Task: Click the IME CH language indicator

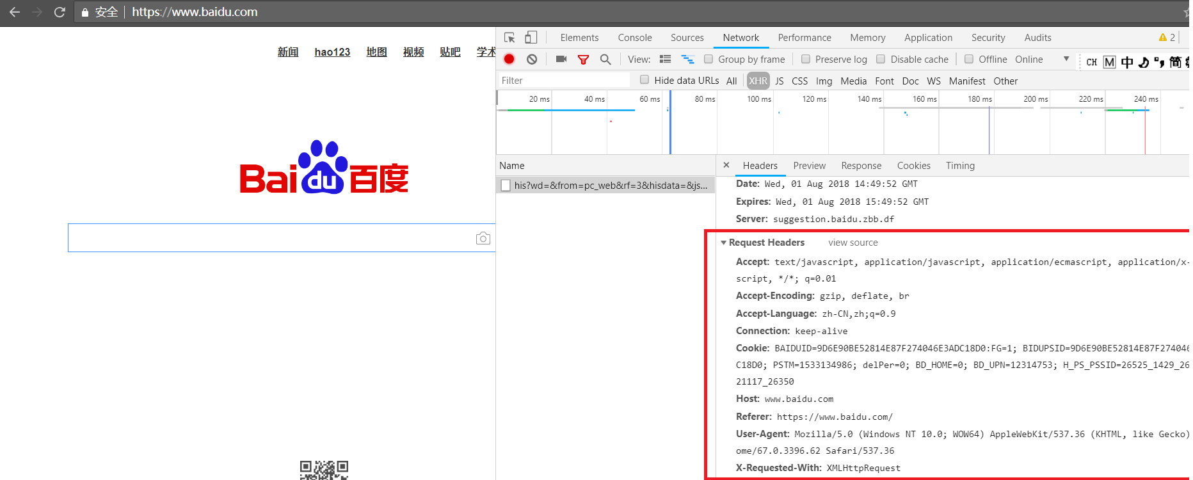Action: click(x=1091, y=62)
